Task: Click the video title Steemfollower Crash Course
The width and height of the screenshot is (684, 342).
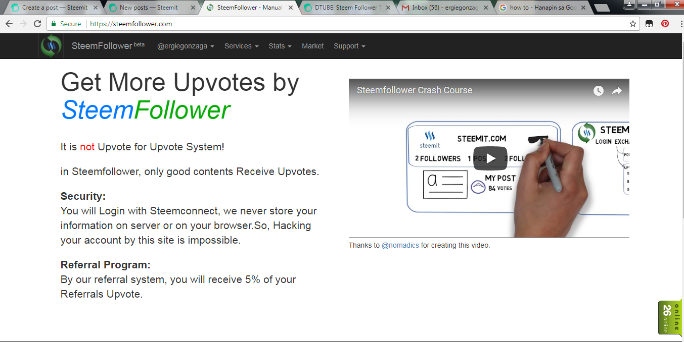Action: click(x=415, y=90)
